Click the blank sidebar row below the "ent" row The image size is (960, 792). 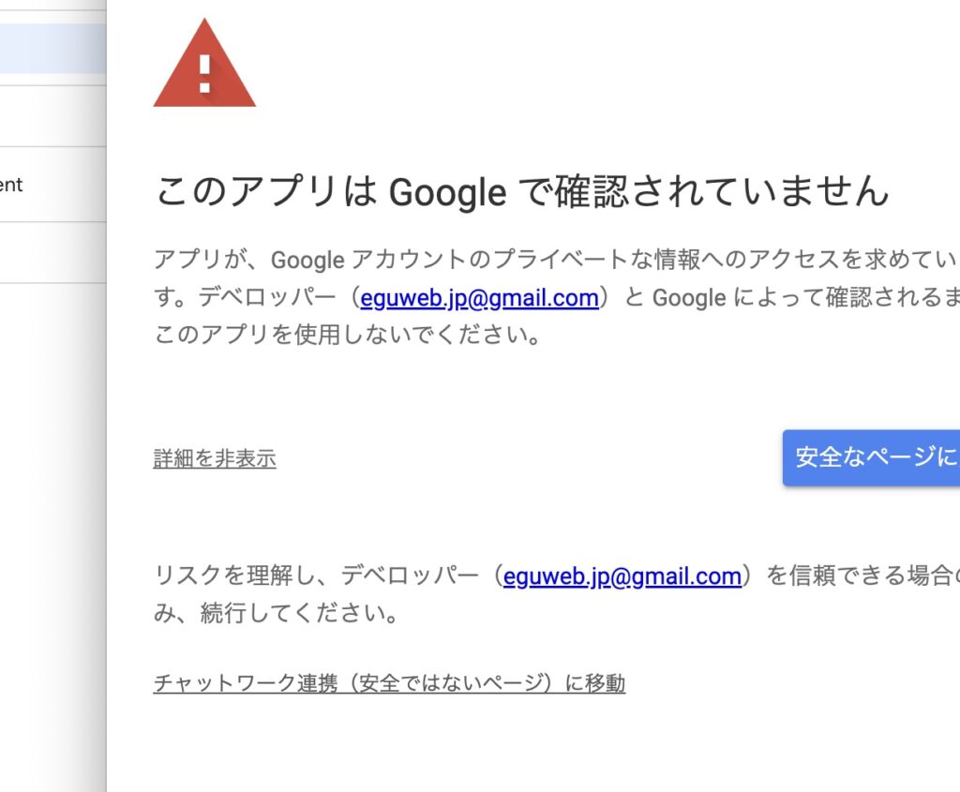[52, 252]
